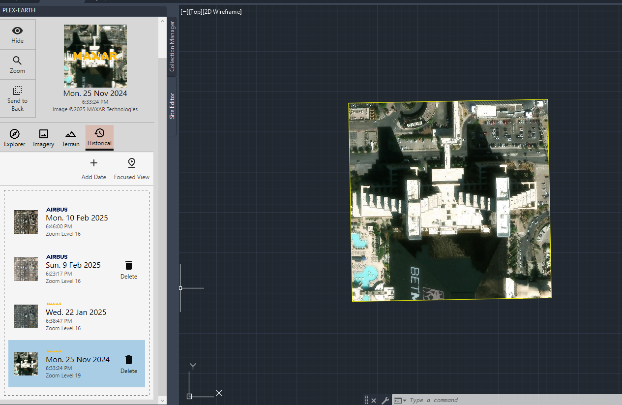This screenshot has width=622, height=405.
Task: Select the Historical tab
Action: pyautogui.click(x=99, y=137)
